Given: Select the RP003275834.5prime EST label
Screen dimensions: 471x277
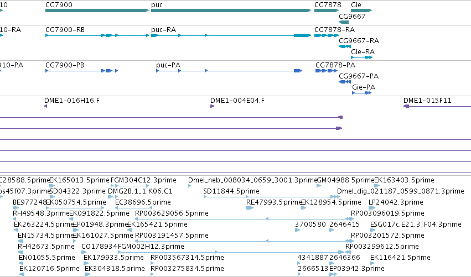Looking at the screenshot, I should coord(187,269).
